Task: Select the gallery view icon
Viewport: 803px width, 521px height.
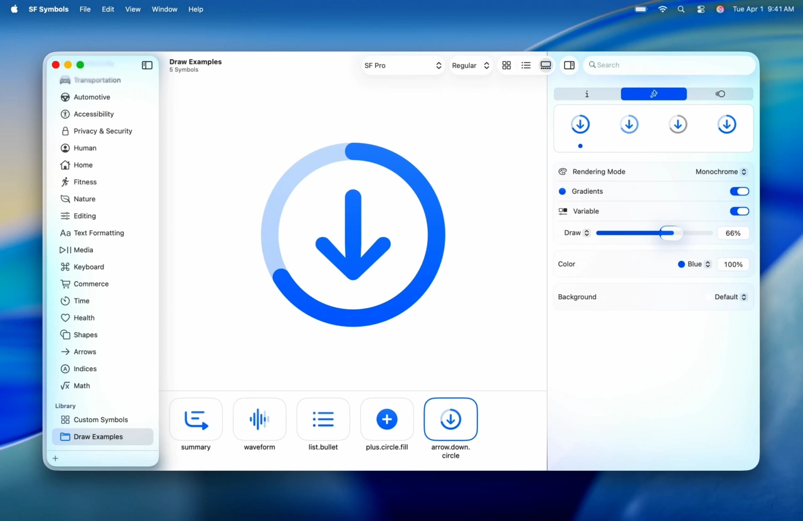Action: [x=546, y=65]
